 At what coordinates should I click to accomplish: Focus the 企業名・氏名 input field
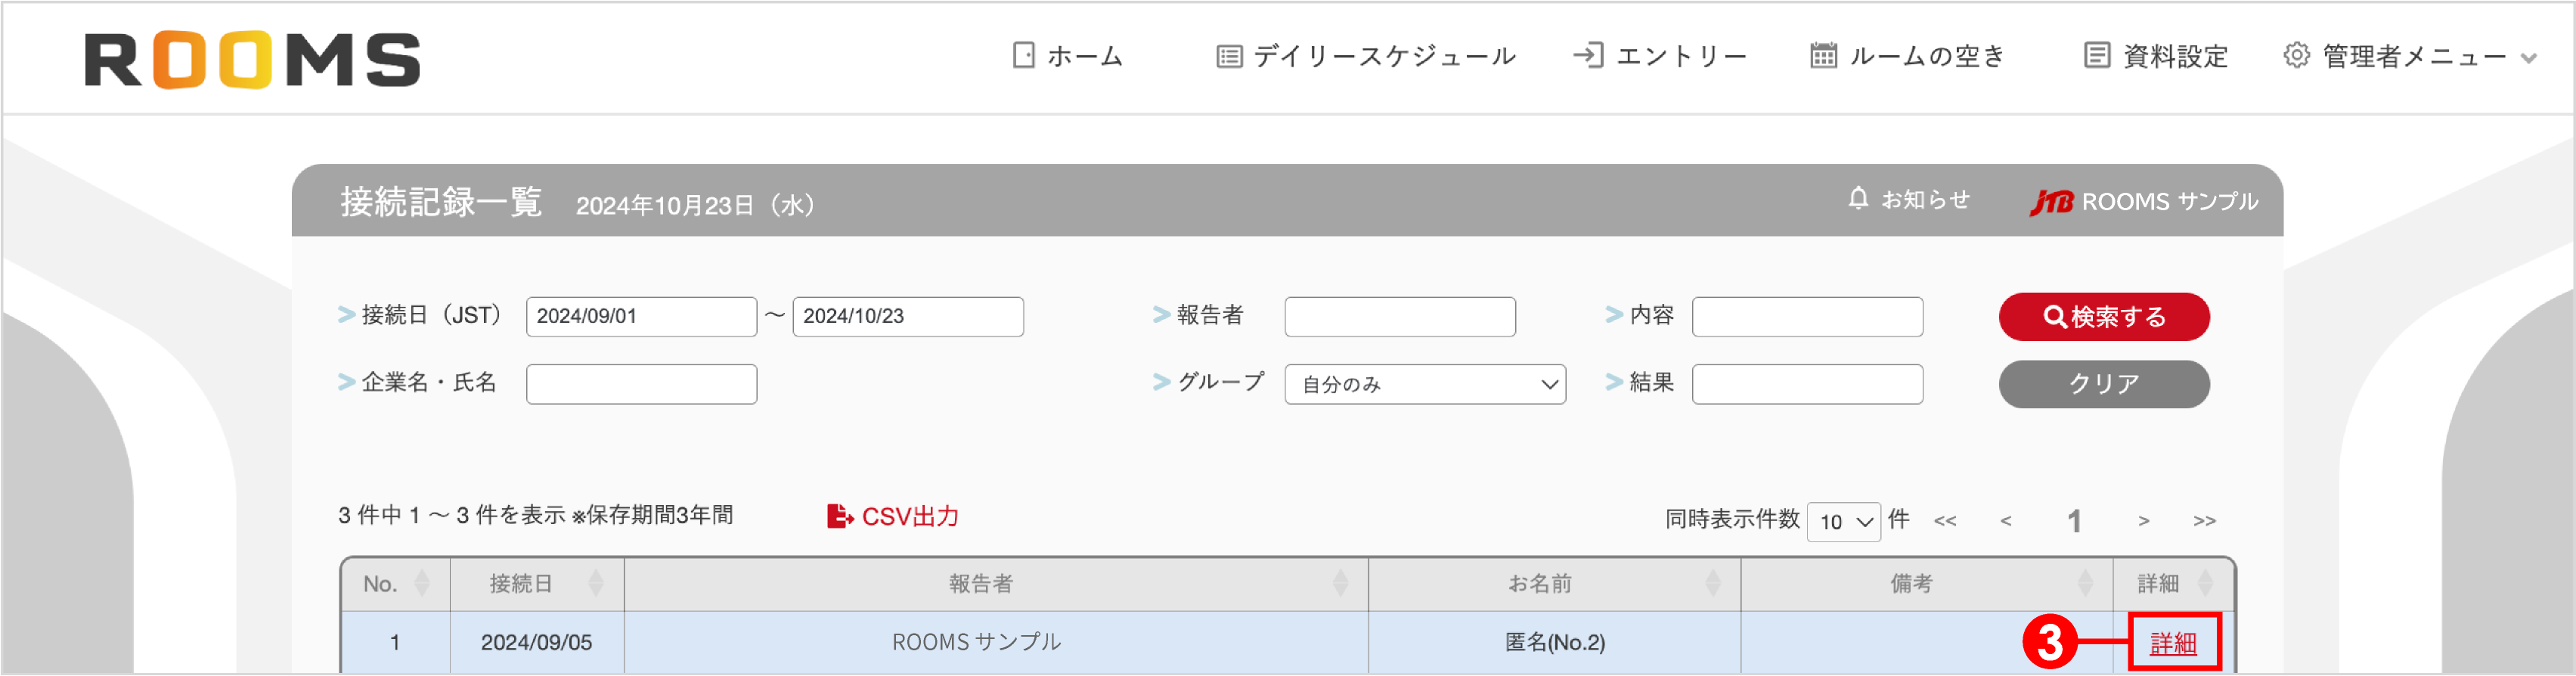click(641, 384)
